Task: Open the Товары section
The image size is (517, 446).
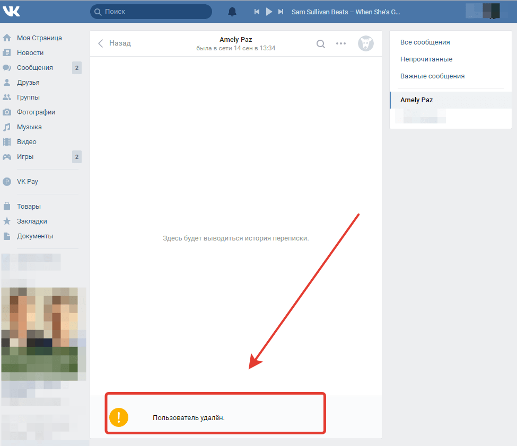Action: pyautogui.click(x=29, y=206)
